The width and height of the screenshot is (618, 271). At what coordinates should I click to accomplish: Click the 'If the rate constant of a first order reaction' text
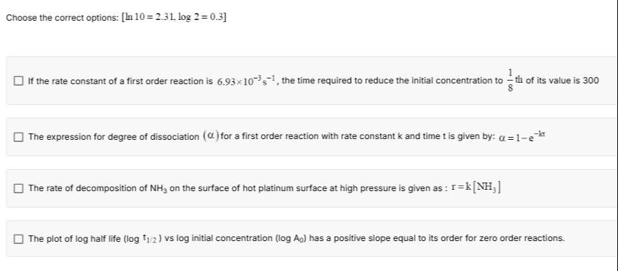click(x=120, y=81)
